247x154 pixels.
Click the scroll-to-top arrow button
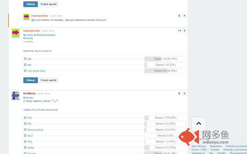[x=199, y=124]
